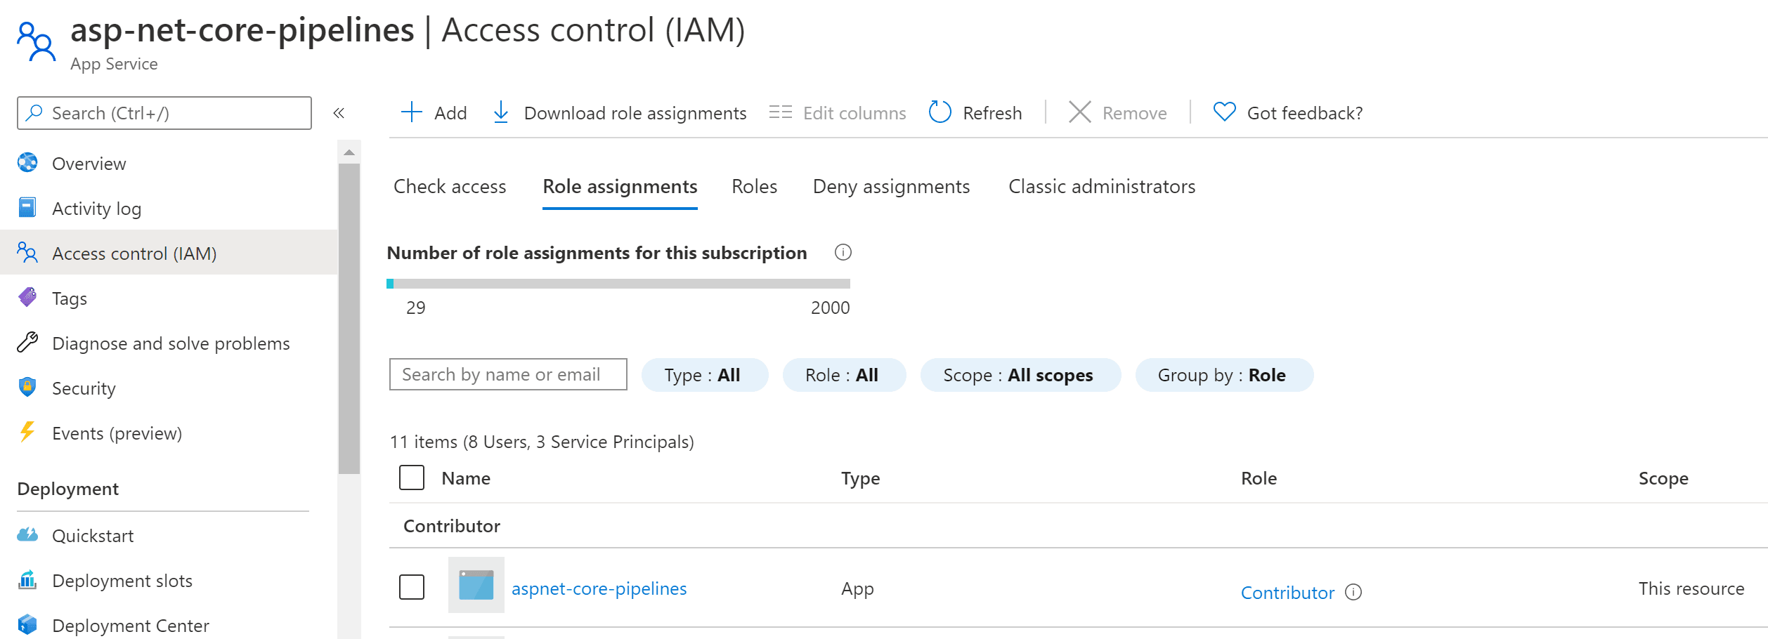This screenshot has width=1768, height=639.
Task: Click the Contributor role link
Action: pyautogui.click(x=1287, y=593)
